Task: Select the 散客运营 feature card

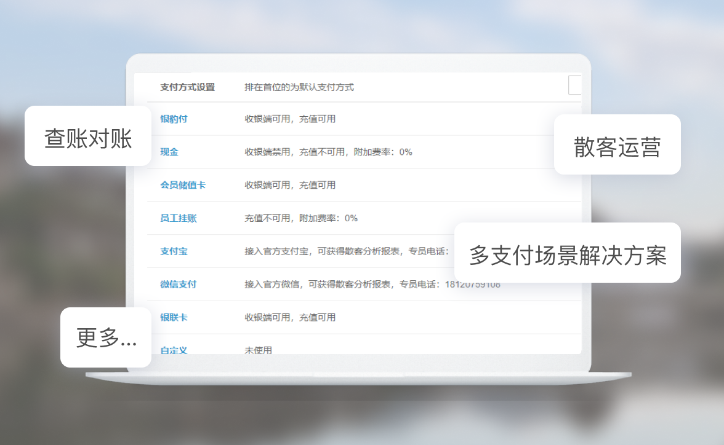Action: point(617,144)
